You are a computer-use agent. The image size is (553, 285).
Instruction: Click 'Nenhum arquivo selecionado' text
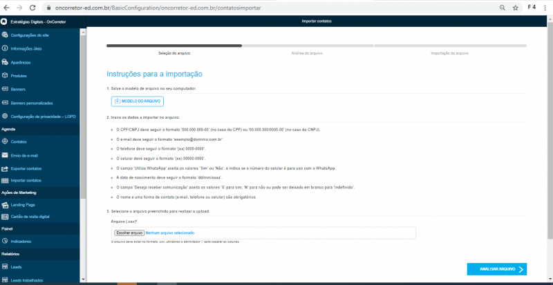[x=169, y=233]
